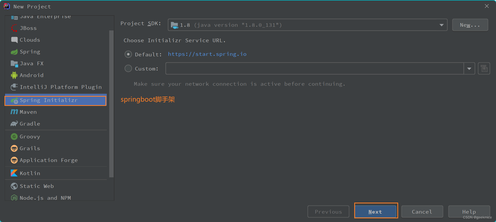Click the Kotlin K logo icon
Viewport: 496px width, 222px height.
point(14,173)
